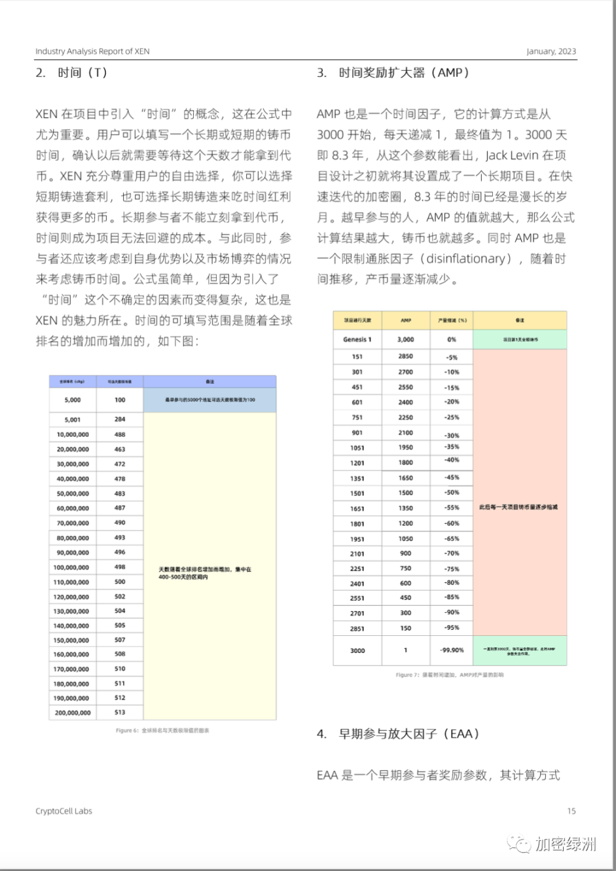Click the page number "15" in the footer
The width and height of the screenshot is (616, 871).
pyautogui.click(x=571, y=811)
